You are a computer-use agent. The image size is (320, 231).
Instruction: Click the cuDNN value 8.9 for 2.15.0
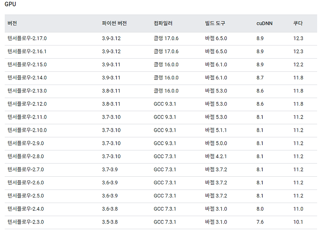tap(261, 64)
